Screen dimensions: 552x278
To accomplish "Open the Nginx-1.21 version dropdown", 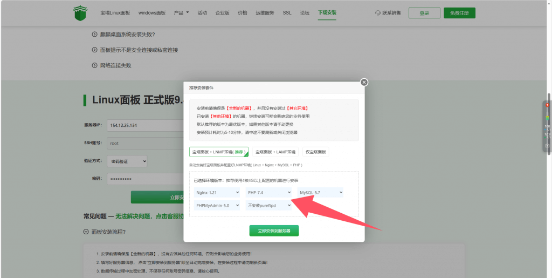I will [217, 192].
